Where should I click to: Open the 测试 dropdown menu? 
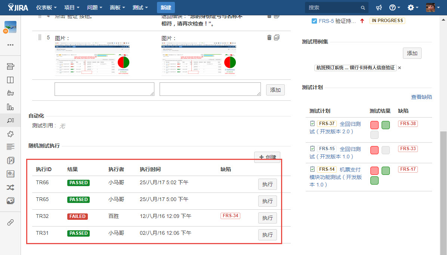[140, 8]
